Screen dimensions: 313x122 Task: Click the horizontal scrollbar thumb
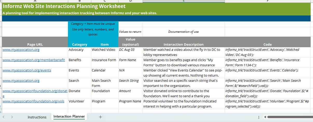point(290,117)
